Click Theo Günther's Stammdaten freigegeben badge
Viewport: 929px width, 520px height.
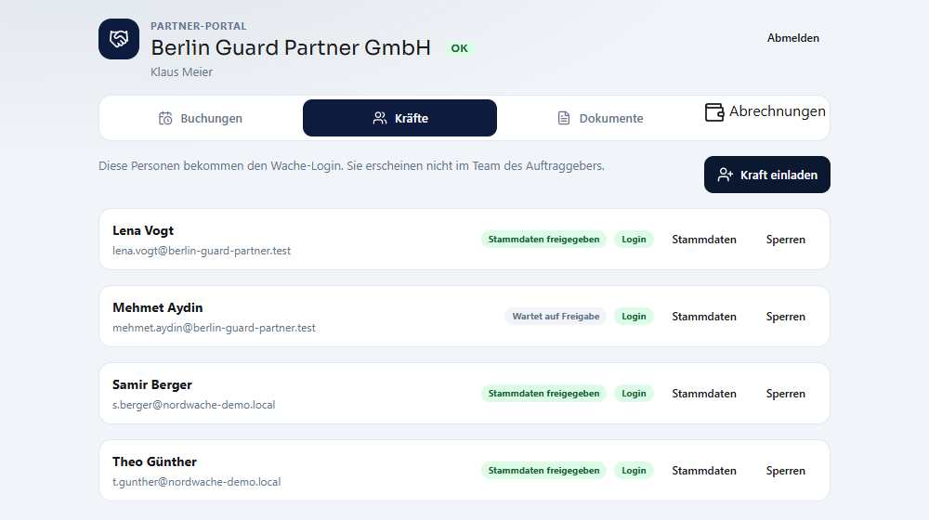[x=543, y=470]
